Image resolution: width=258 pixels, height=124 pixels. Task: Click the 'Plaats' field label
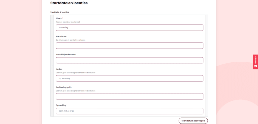[x=59, y=18]
